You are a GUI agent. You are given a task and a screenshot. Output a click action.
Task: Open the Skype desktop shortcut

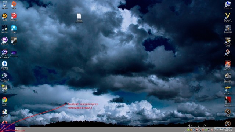point(14,29)
